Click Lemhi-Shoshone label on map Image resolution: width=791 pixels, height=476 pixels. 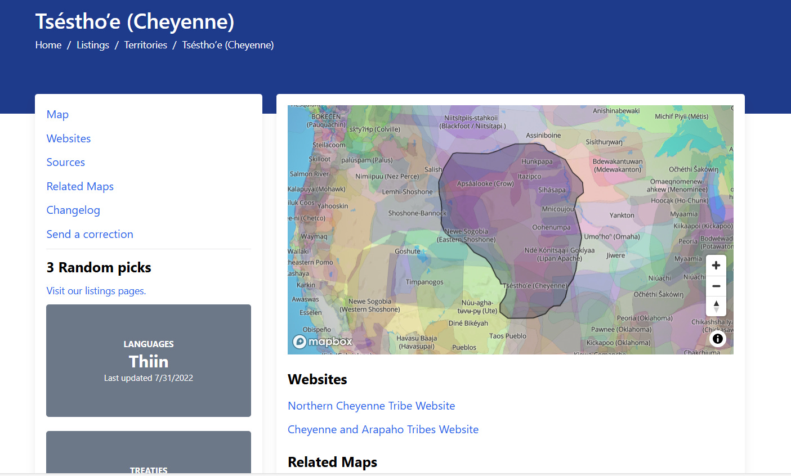408,192
